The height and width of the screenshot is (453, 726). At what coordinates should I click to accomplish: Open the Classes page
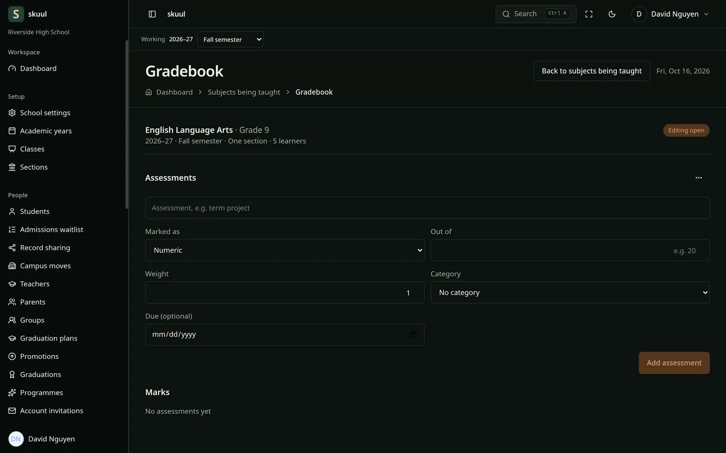click(32, 149)
